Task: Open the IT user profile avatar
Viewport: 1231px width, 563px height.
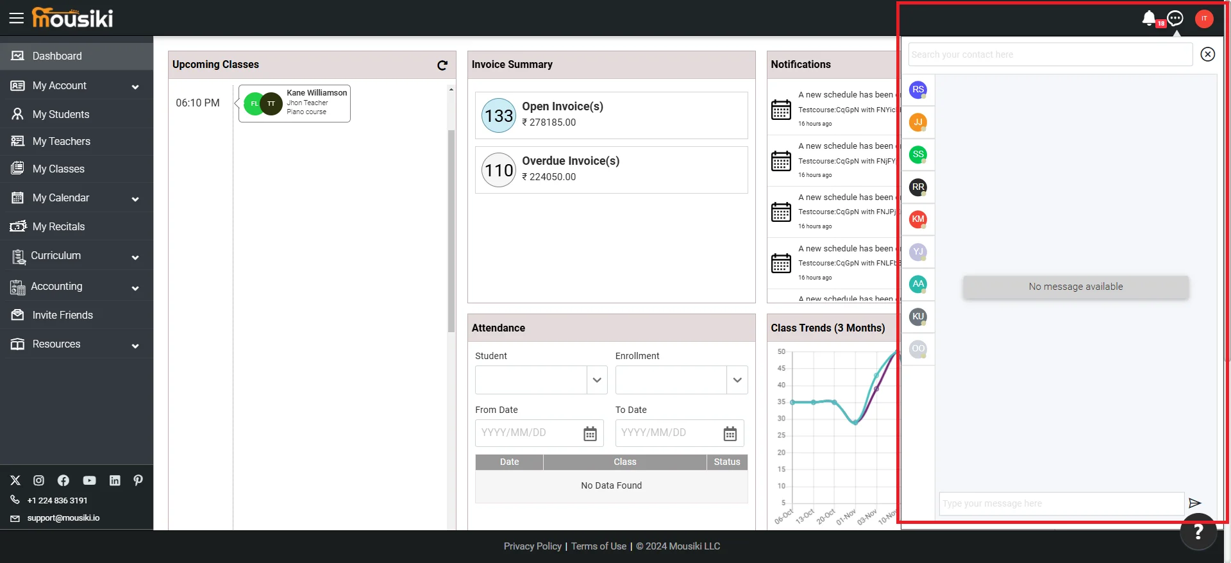Action: (x=1204, y=19)
